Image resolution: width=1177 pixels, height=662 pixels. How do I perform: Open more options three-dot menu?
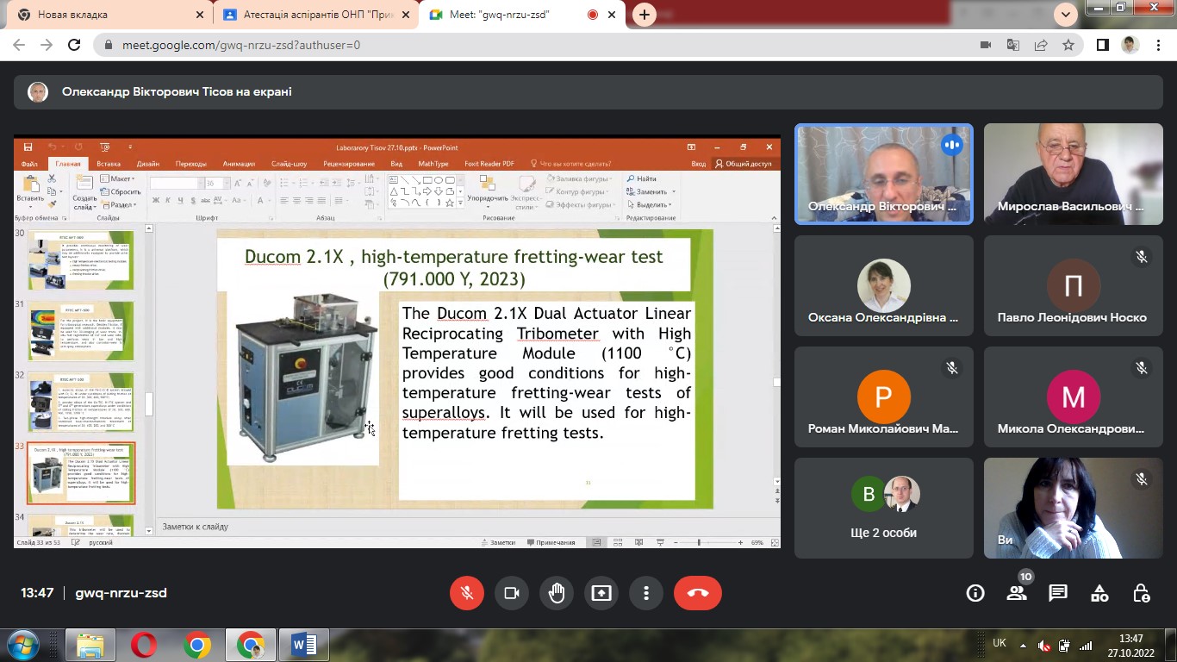tap(646, 593)
